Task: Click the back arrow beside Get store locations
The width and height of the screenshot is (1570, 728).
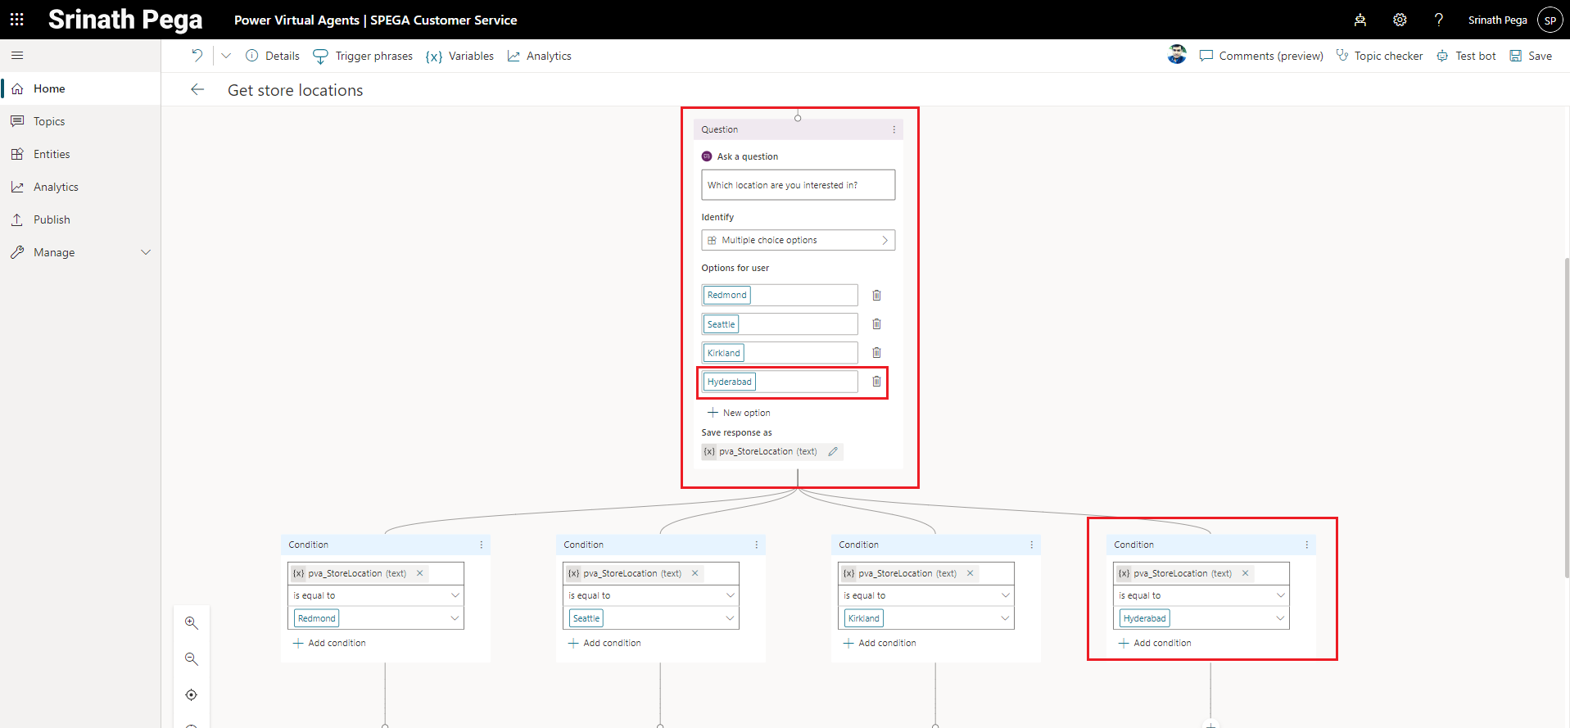Action: click(x=197, y=90)
